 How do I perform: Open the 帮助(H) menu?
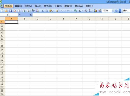89,6
